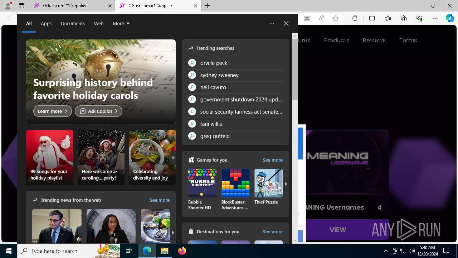Click Ask Copilot on the holiday carols card
Screen dimensions: 458x258
point(98,111)
